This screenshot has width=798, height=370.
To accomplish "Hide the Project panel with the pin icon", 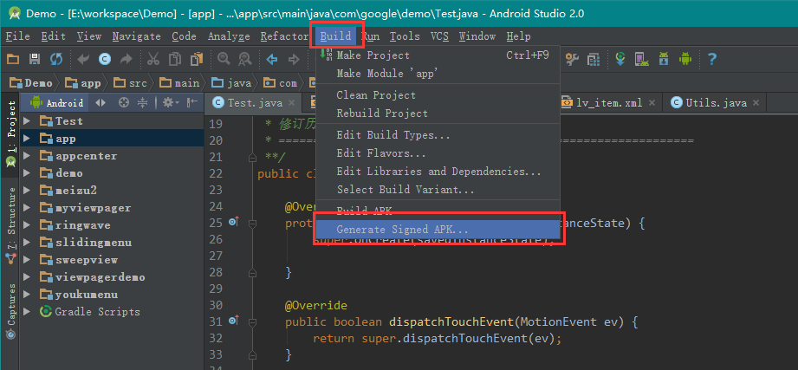I will (192, 103).
